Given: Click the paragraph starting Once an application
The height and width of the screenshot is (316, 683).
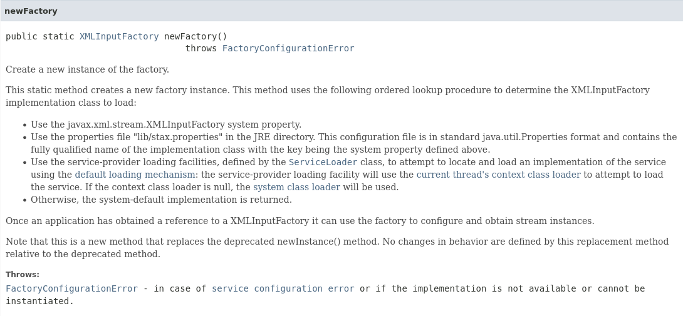Looking at the screenshot, I should click(x=300, y=221).
